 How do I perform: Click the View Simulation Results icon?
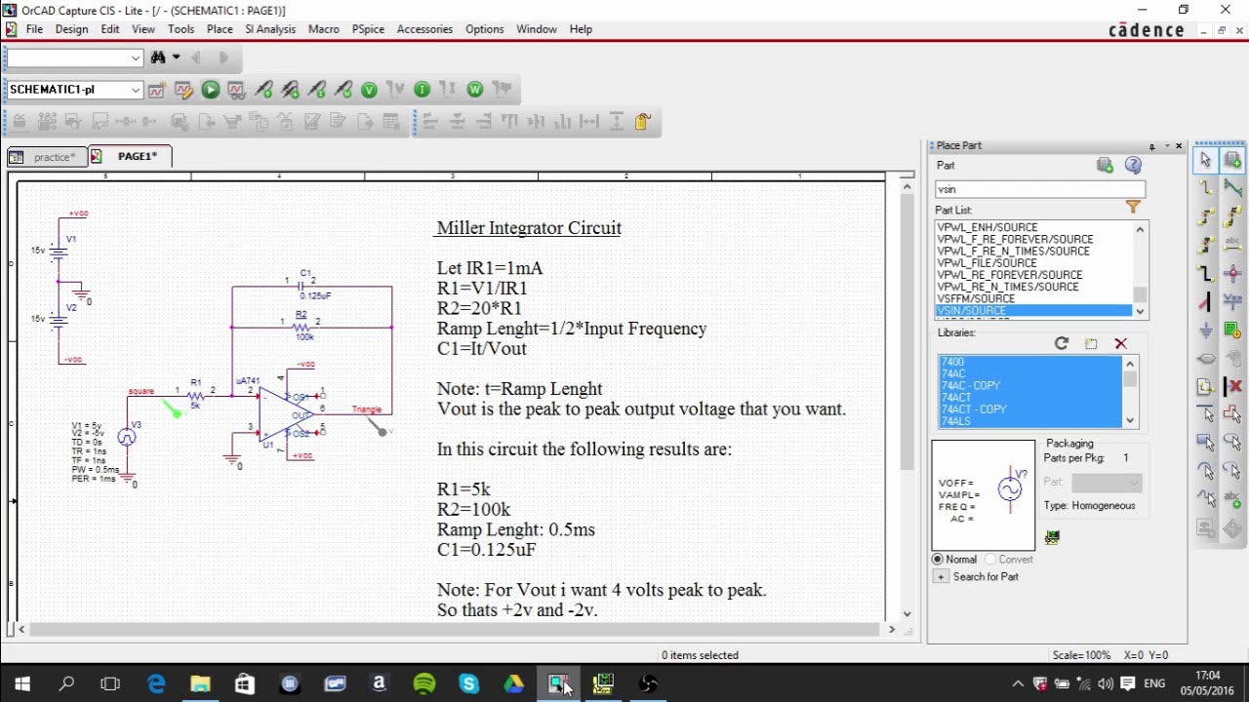pyautogui.click(x=236, y=90)
